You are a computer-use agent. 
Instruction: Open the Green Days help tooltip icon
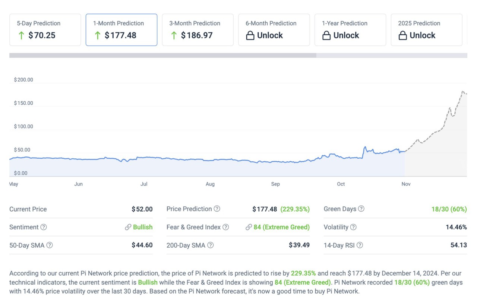[361, 209]
